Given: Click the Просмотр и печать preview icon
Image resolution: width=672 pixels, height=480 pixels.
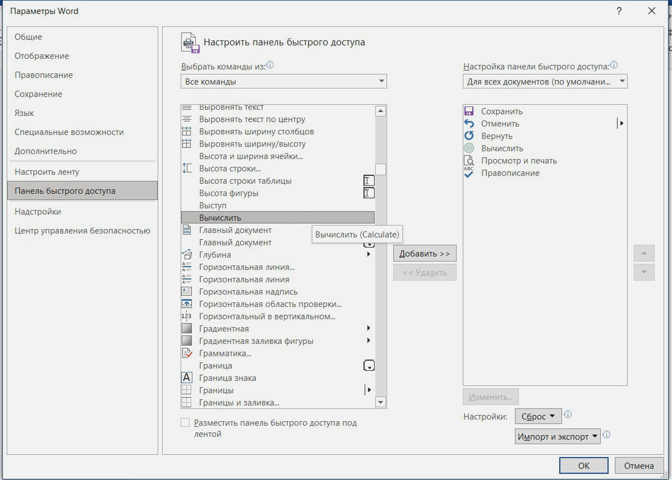Looking at the screenshot, I should 469,161.
